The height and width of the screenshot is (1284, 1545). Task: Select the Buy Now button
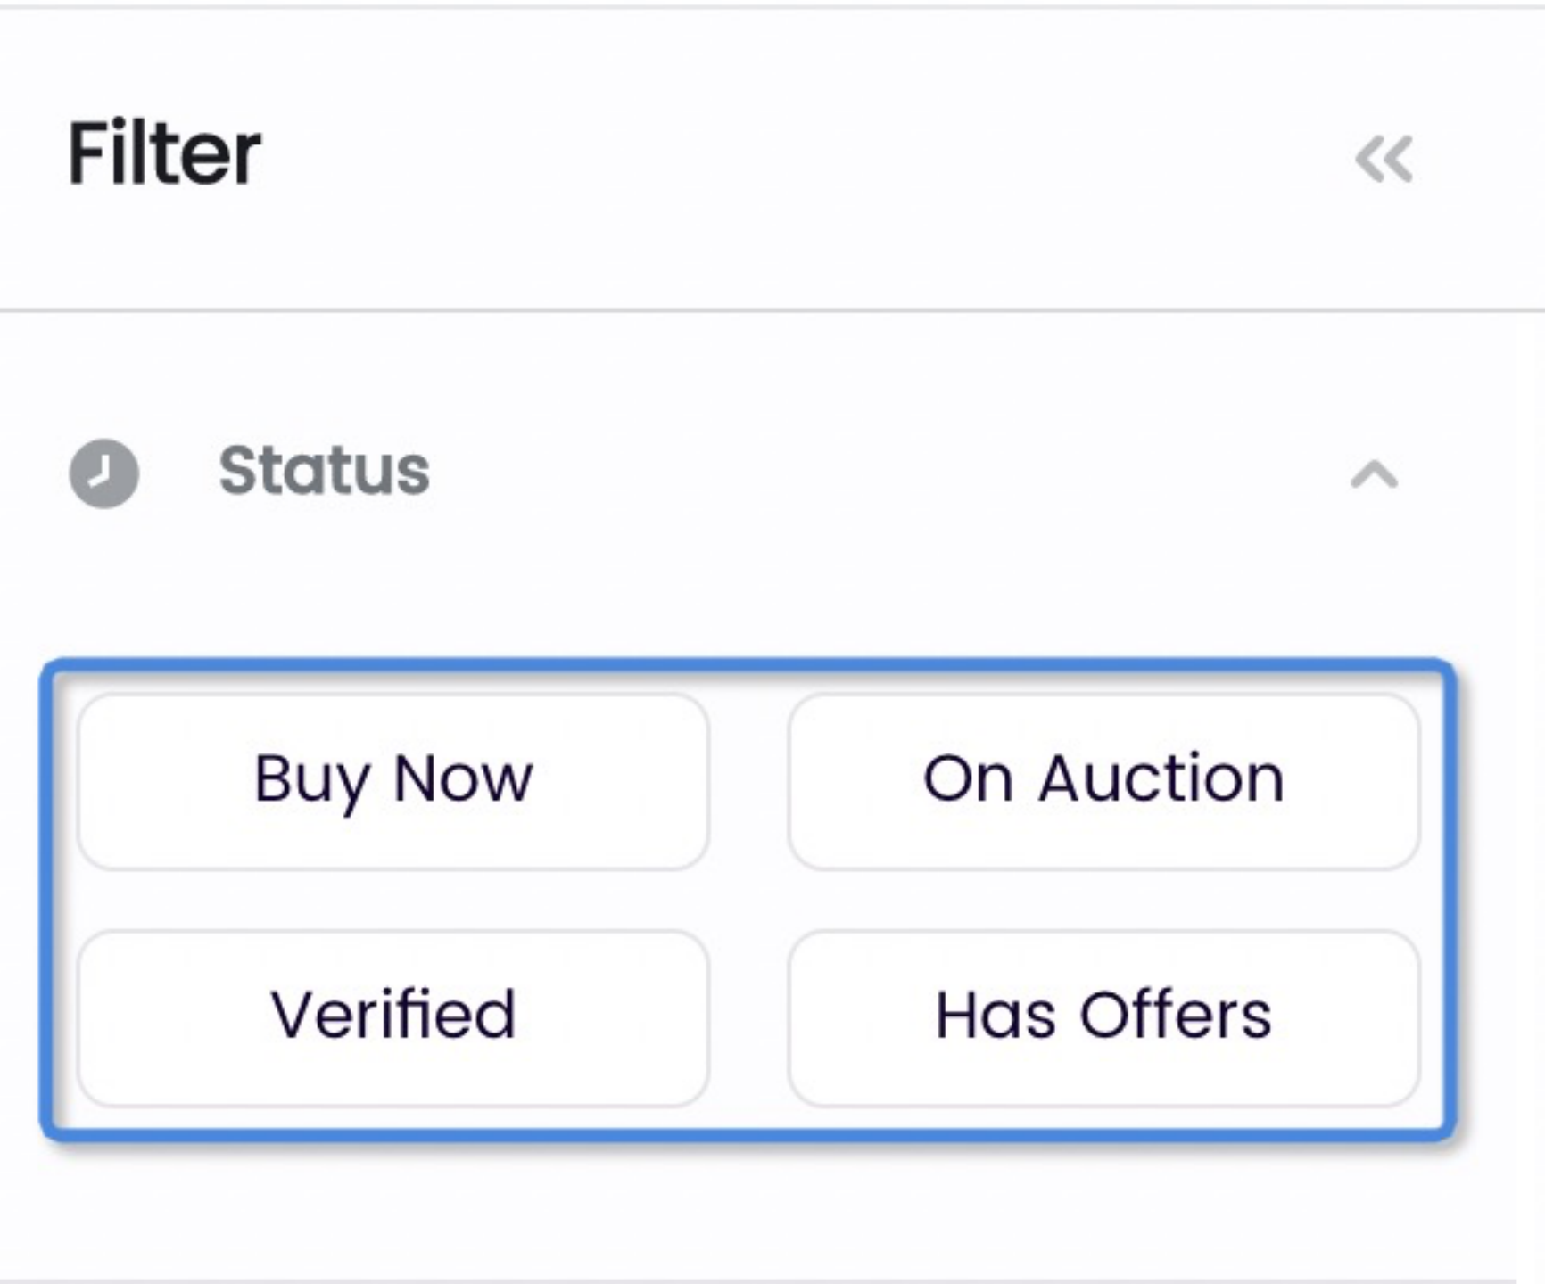coord(393,781)
